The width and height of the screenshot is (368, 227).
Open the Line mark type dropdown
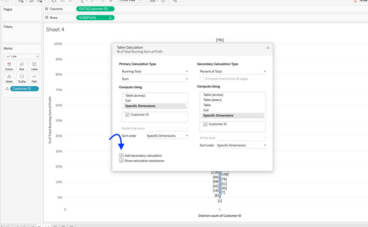22,57
